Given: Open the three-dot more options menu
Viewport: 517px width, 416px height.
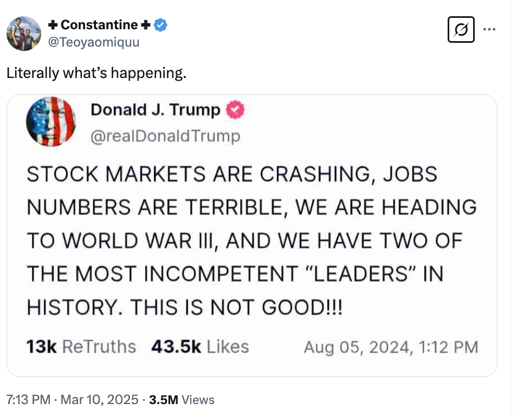Looking at the screenshot, I should [489, 29].
